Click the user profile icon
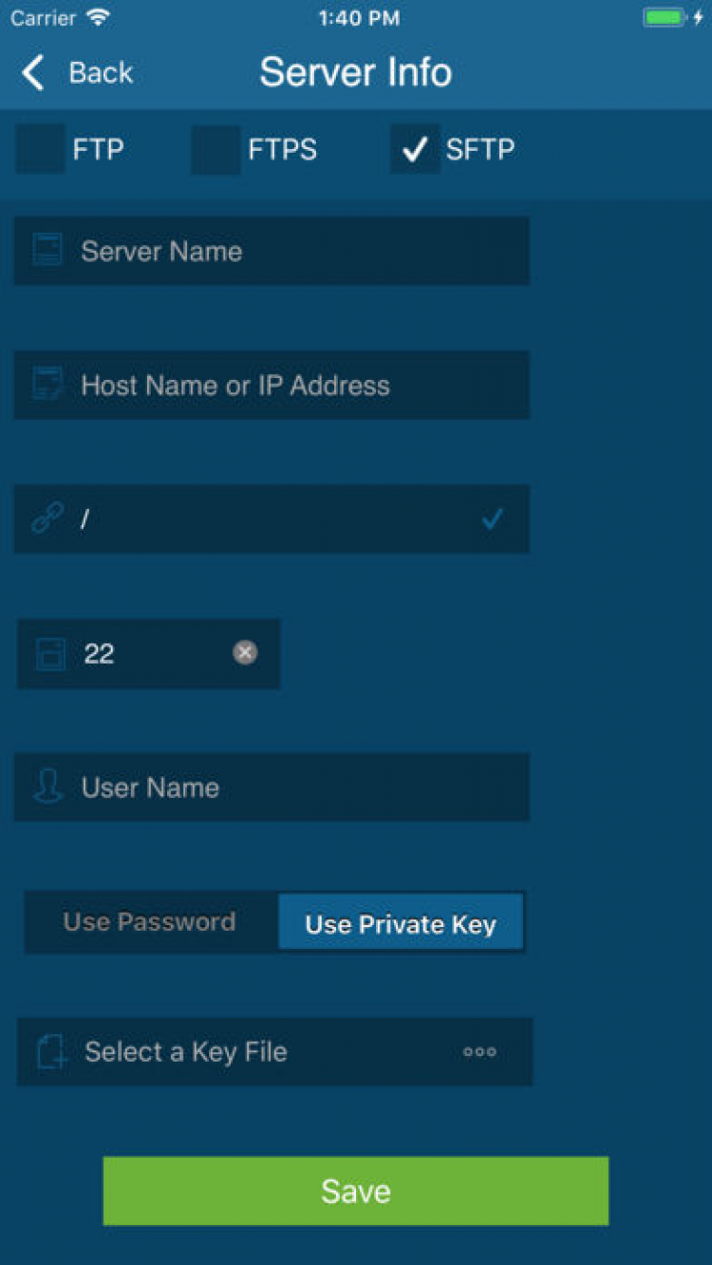The image size is (712, 1265). (47, 787)
